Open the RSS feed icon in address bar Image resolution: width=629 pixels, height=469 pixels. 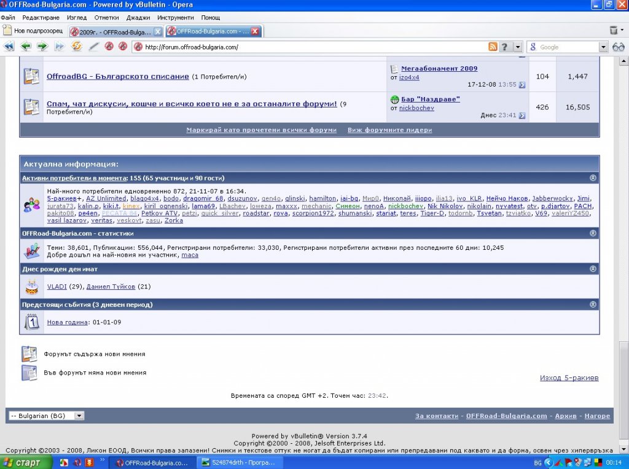(493, 47)
